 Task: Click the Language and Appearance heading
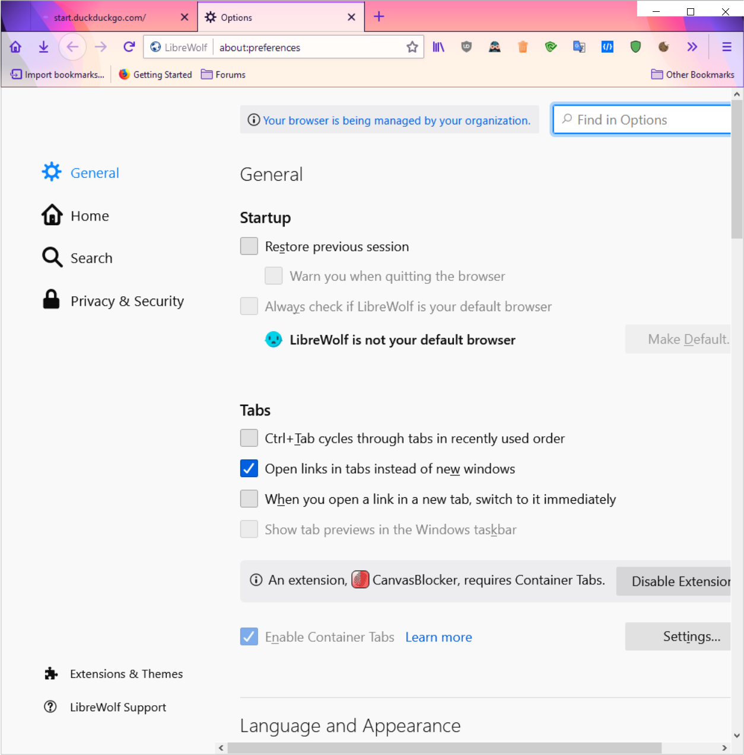click(x=350, y=726)
